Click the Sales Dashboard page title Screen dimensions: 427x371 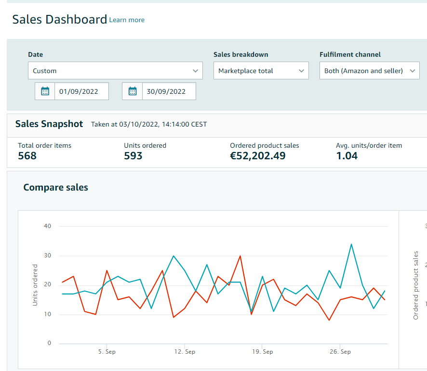pos(59,20)
